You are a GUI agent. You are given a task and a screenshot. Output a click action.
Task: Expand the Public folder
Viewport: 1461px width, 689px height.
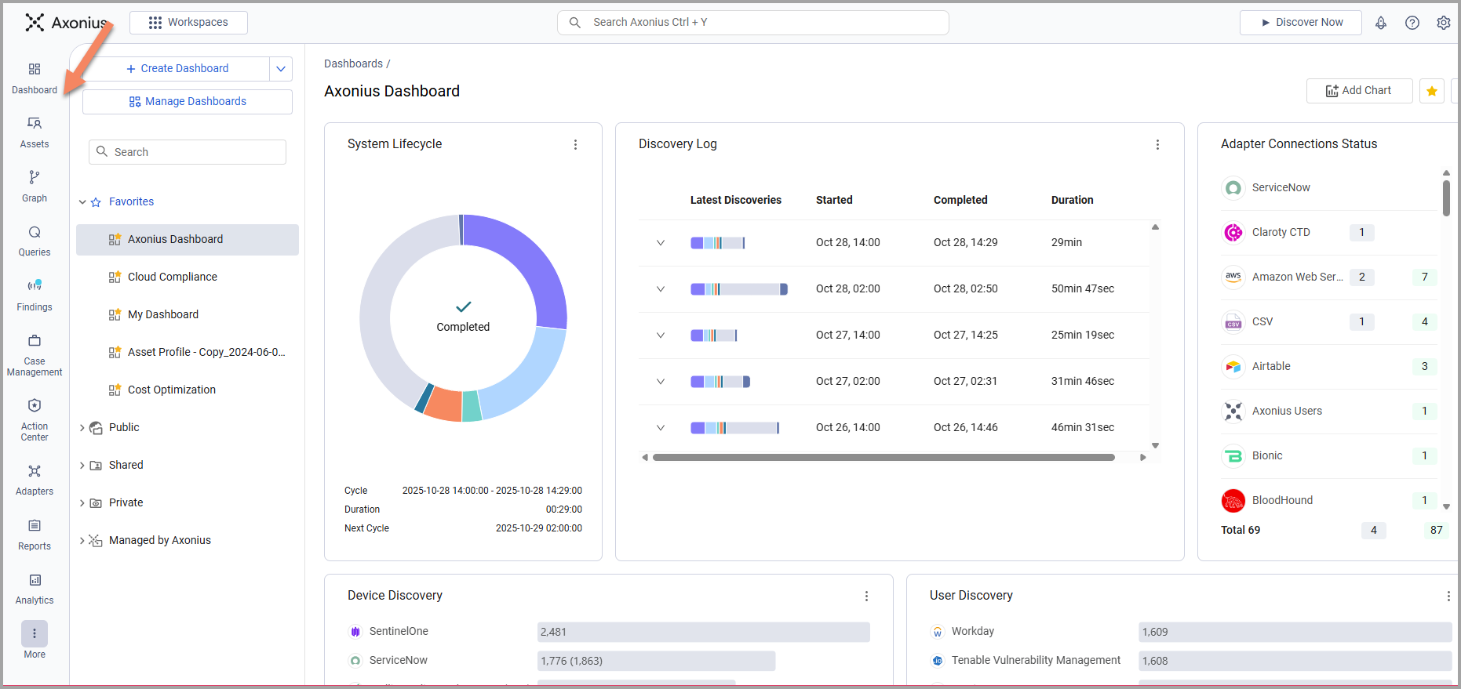point(82,428)
